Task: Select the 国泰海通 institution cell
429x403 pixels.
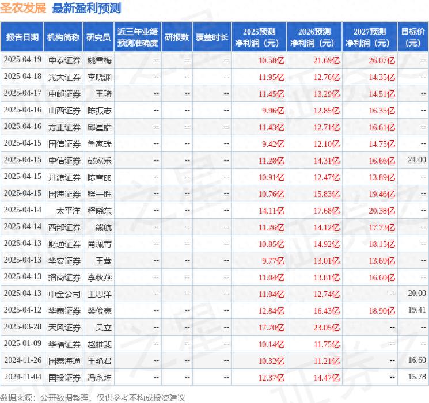Action: pyautogui.click(x=64, y=361)
